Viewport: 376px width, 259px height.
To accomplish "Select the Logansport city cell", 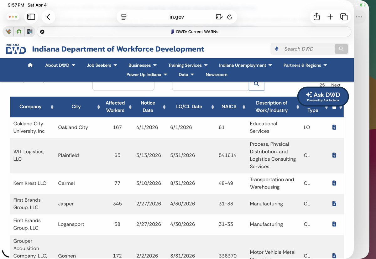I will click(71, 224).
